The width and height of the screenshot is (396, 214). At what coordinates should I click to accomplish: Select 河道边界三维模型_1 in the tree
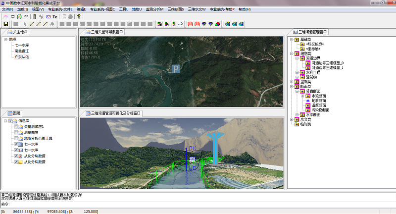[x=328, y=68]
